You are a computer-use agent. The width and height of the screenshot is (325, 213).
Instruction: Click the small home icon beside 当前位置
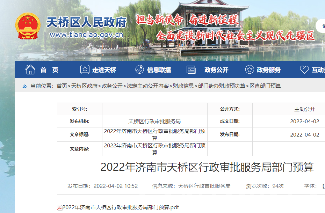24,86
